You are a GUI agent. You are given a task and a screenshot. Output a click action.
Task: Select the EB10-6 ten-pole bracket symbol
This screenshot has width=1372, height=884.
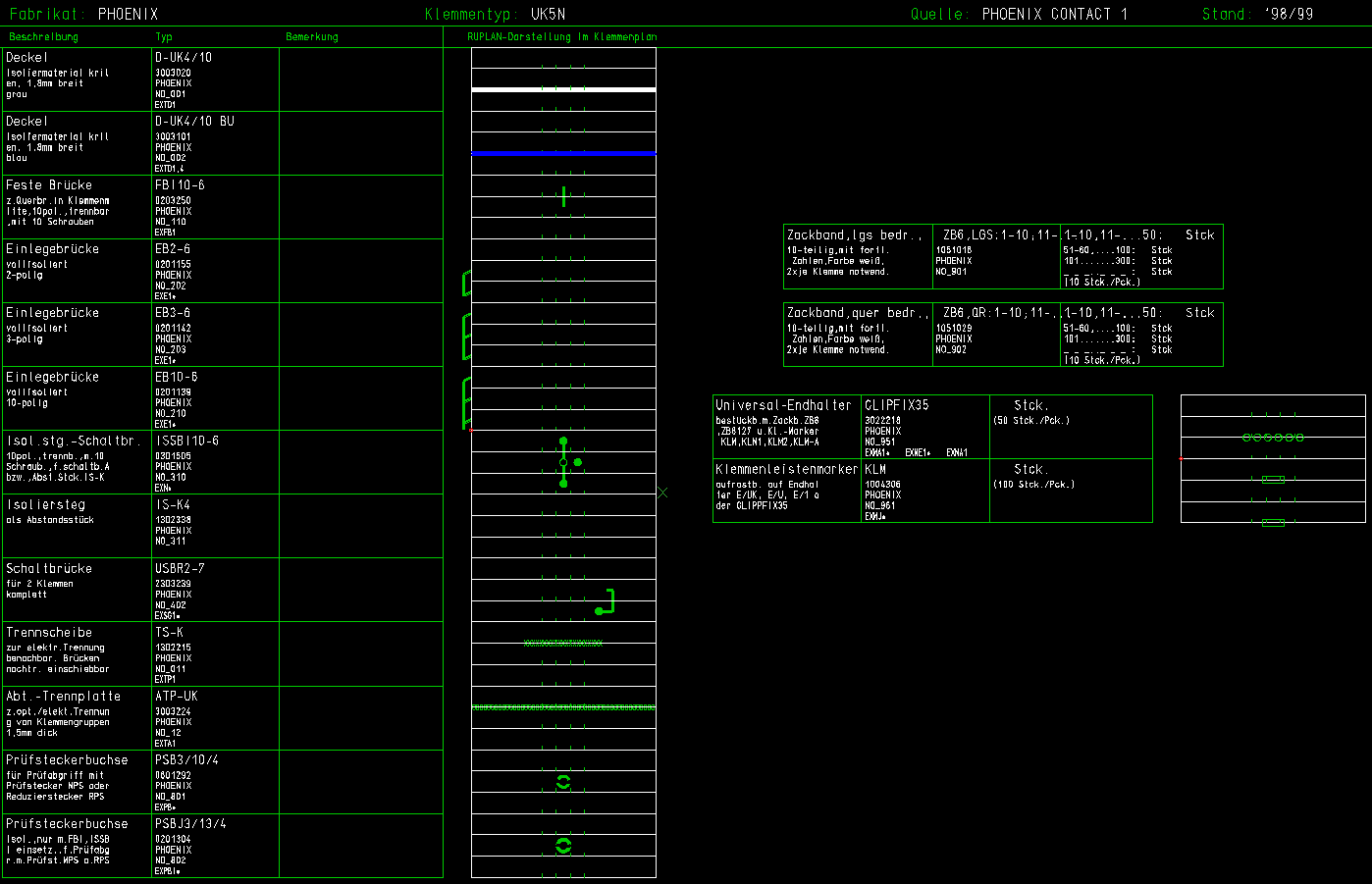467,402
